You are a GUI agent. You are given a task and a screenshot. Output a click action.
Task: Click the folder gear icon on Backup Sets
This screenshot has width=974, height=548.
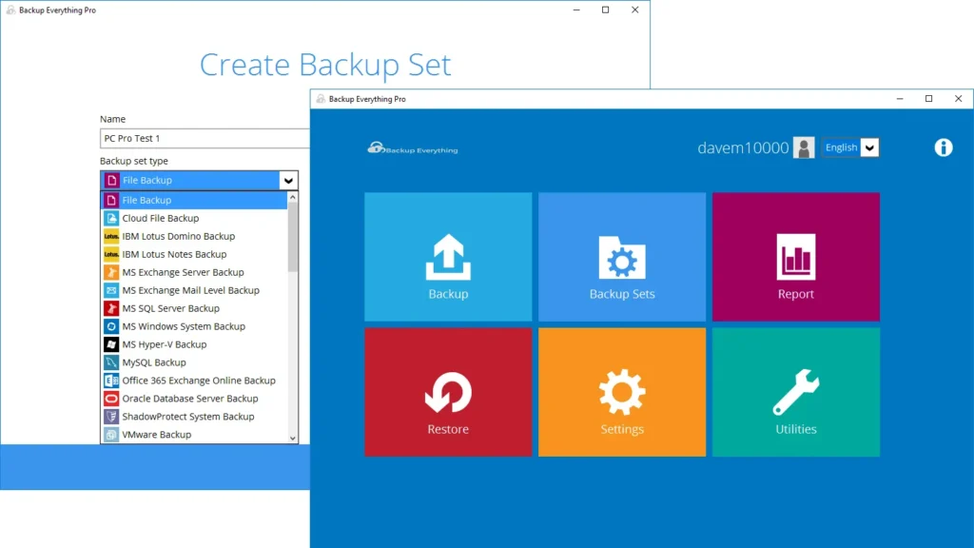click(622, 257)
